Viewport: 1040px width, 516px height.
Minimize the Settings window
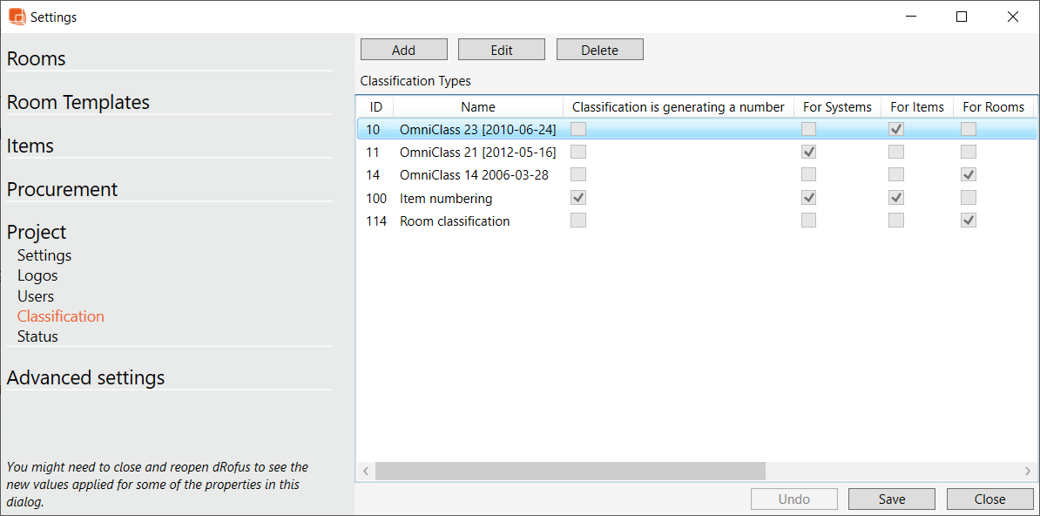910,17
